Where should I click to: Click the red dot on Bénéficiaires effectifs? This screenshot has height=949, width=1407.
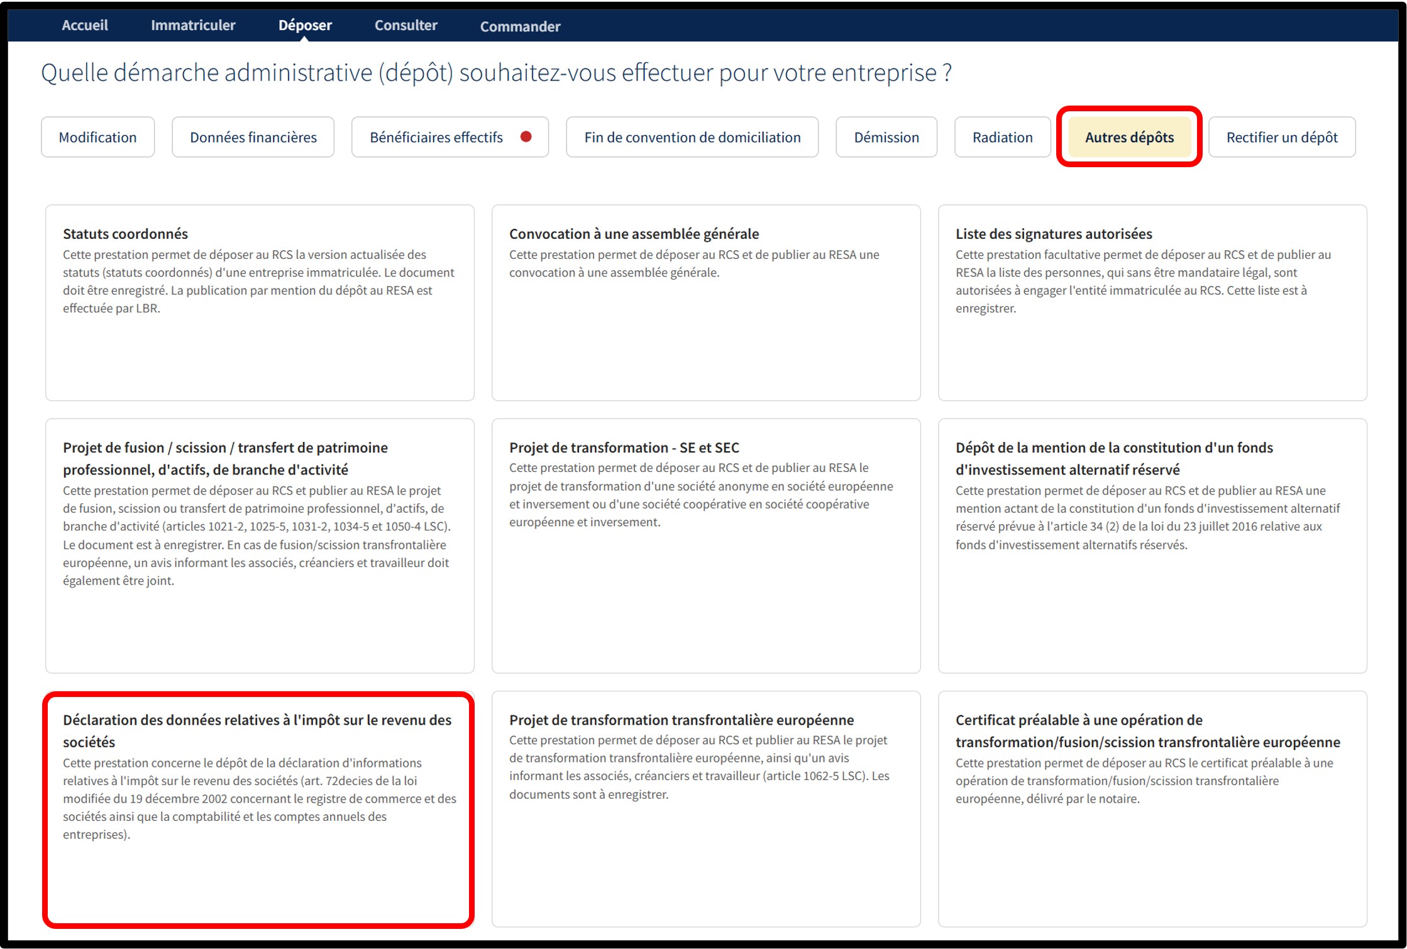click(526, 136)
